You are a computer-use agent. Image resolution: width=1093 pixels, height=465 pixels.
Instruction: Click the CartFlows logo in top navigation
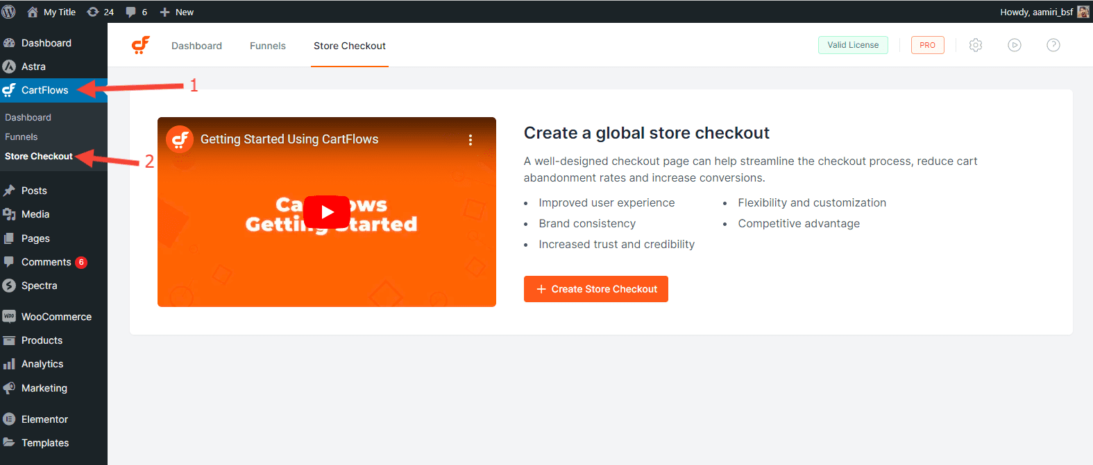[x=141, y=45]
